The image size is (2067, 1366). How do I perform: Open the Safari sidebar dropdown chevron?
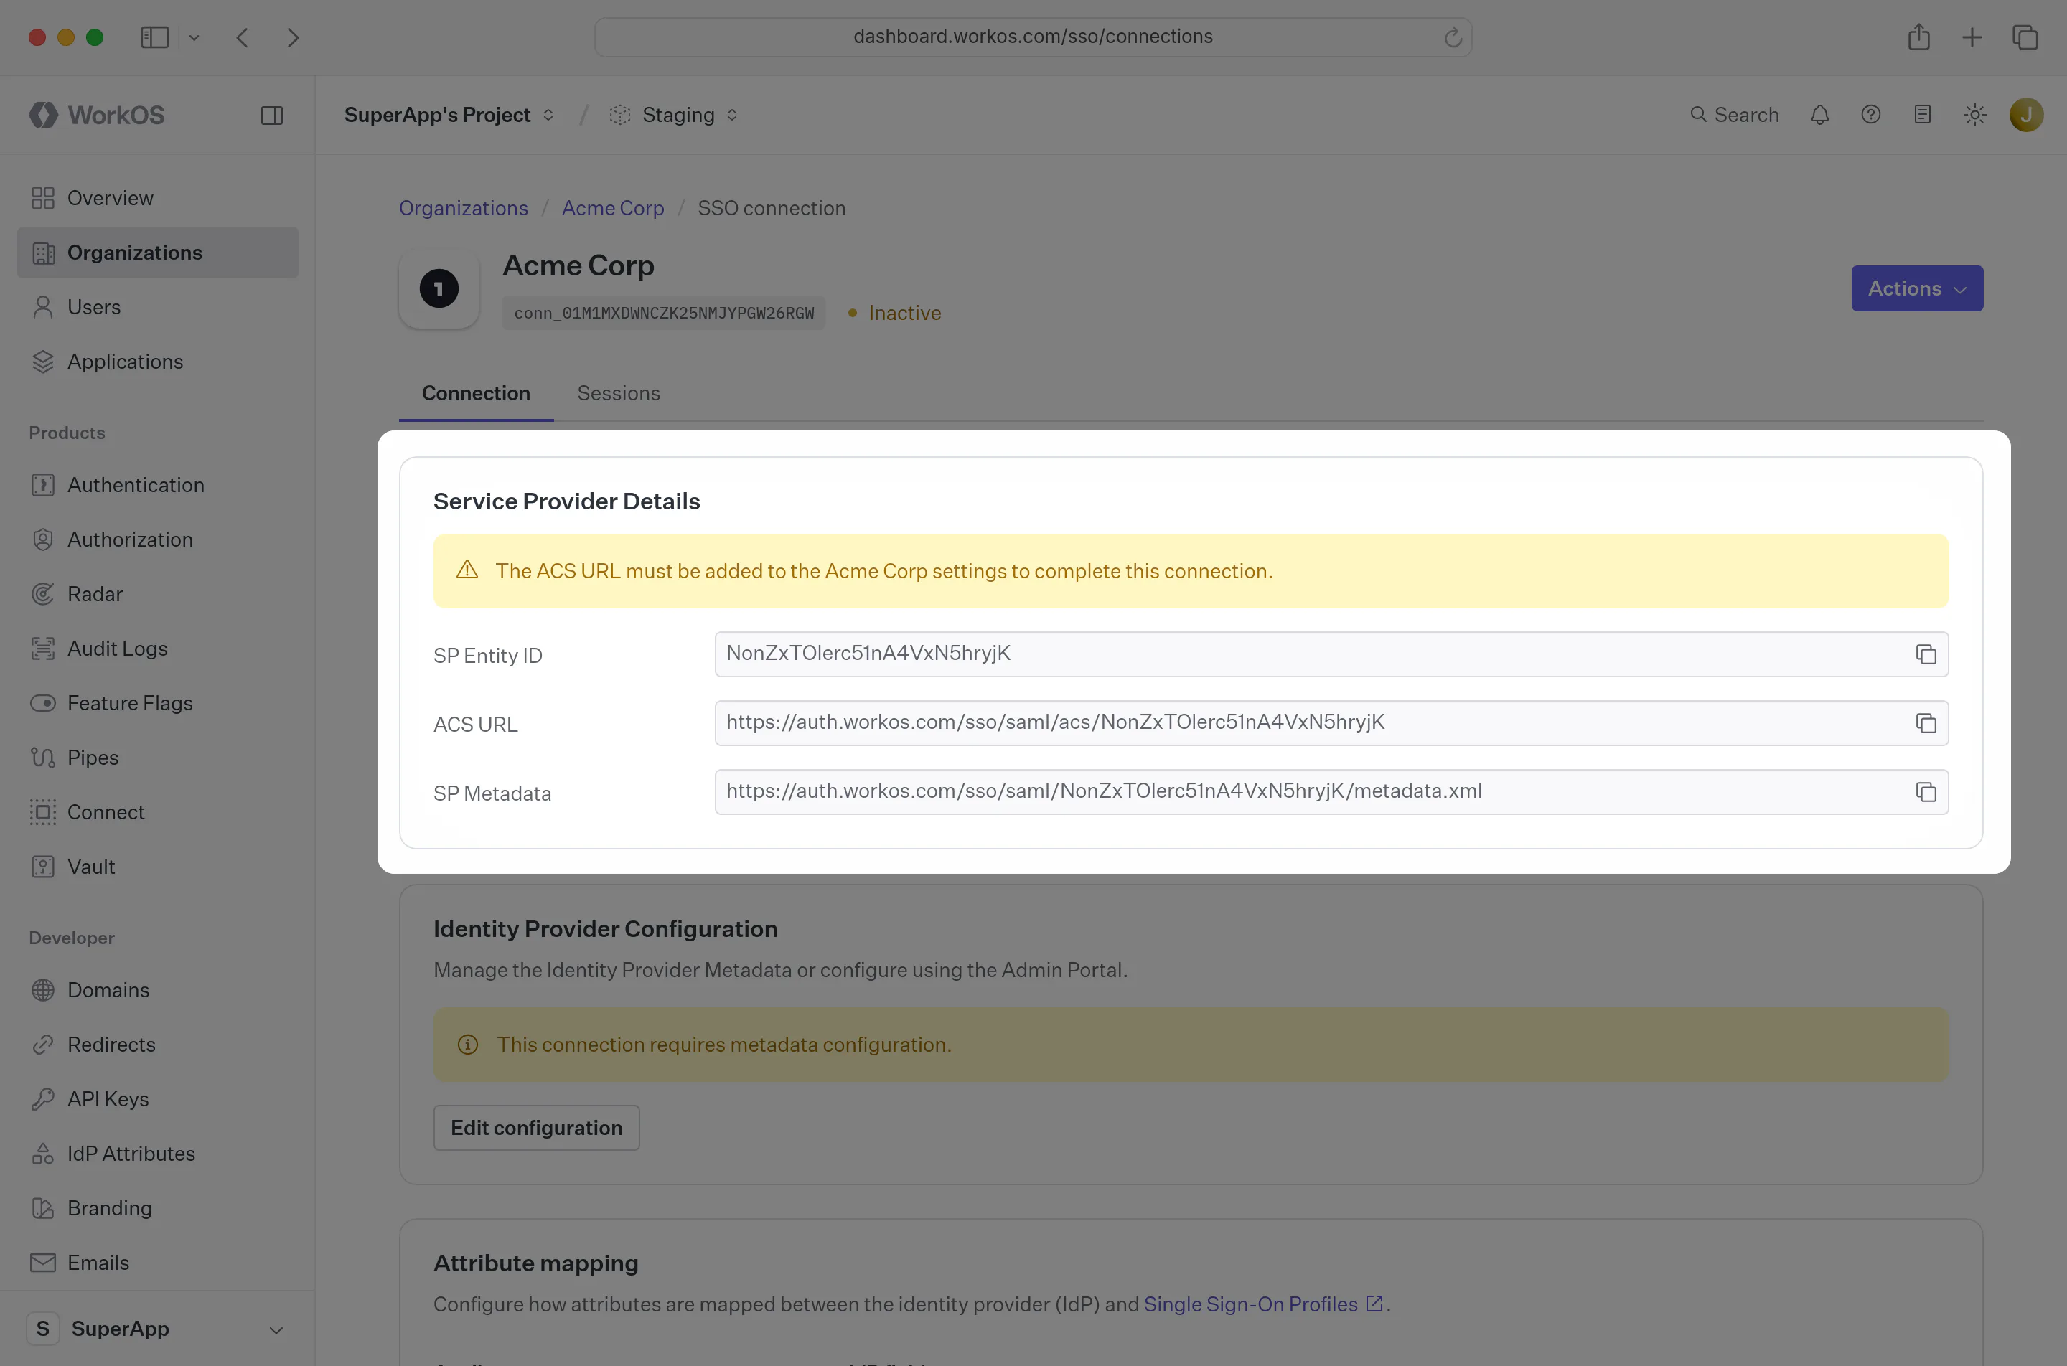tap(194, 37)
